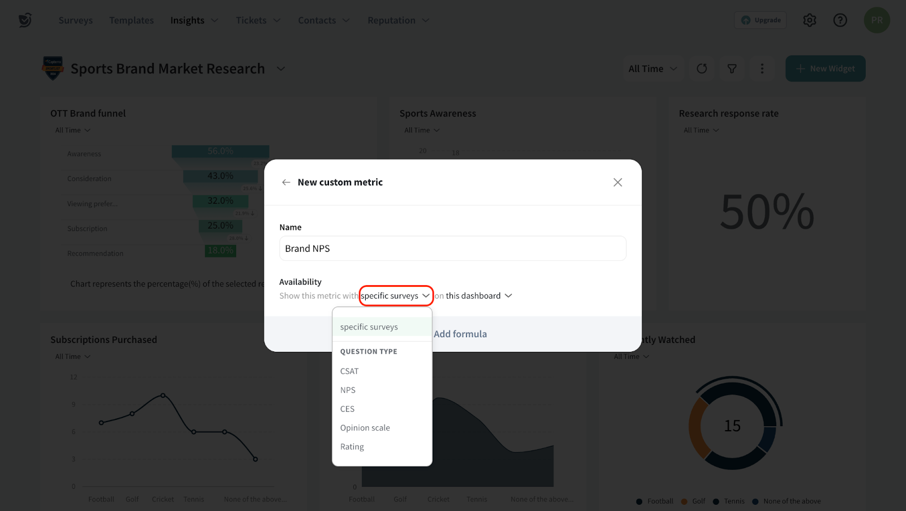
Task: Click the Upgrade button
Action: click(x=760, y=20)
